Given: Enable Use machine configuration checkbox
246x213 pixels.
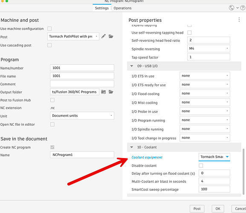Looking at the screenshot, I should 49,29.
